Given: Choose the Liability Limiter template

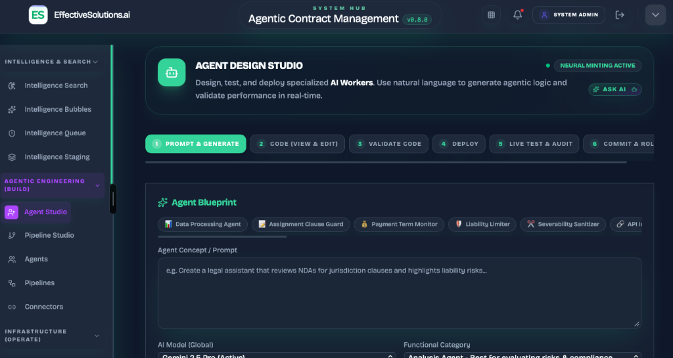Looking at the screenshot, I should tap(482, 224).
